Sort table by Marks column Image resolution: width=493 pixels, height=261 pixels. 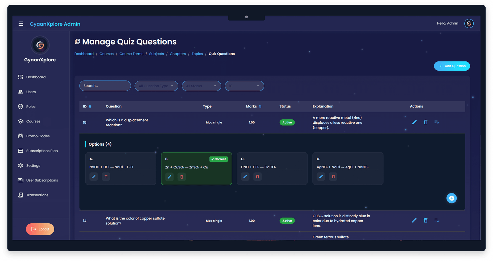(x=260, y=106)
